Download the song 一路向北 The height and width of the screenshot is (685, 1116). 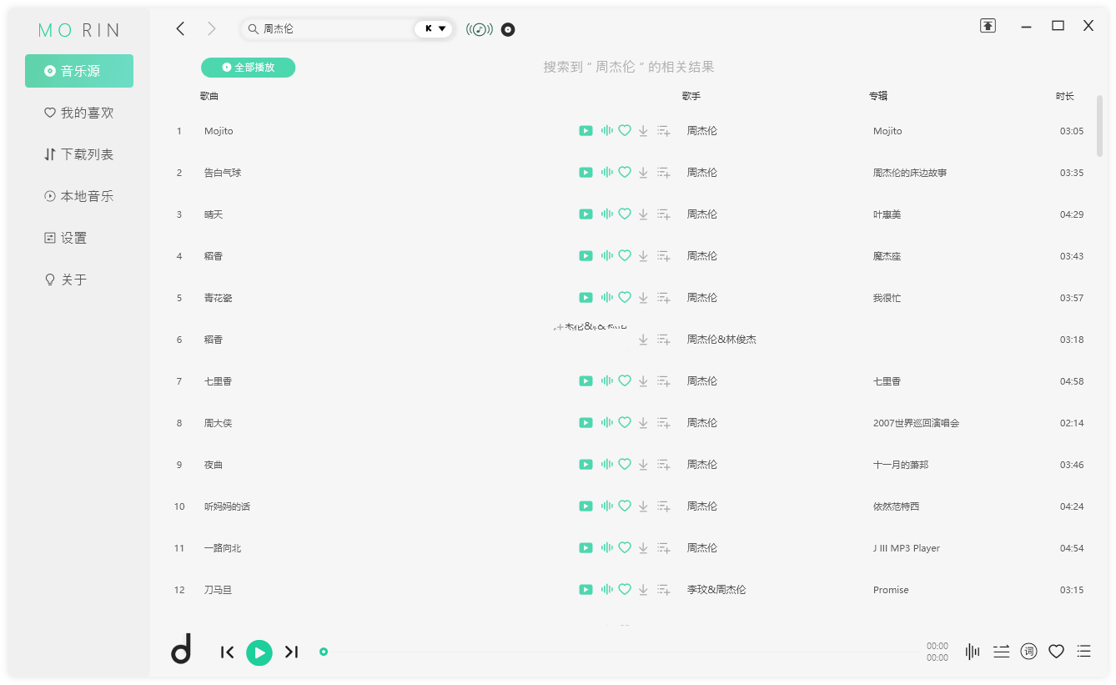pos(643,548)
